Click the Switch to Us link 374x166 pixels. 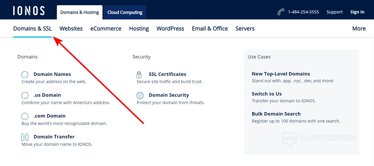(x=267, y=94)
